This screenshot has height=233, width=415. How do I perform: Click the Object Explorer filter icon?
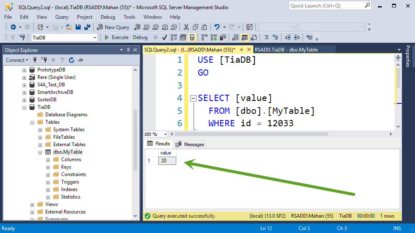coord(62,60)
